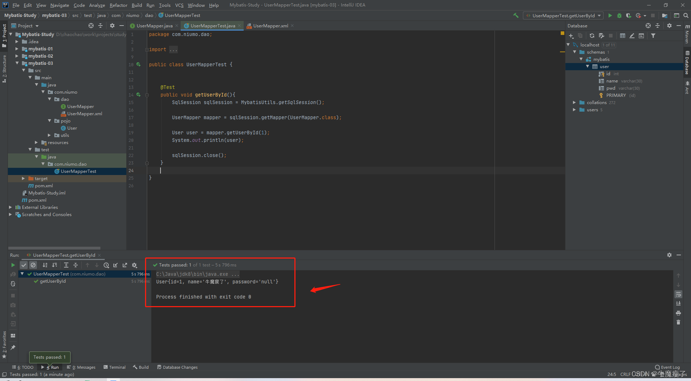691x381 pixels.
Task: Open the Refactor menu
Action: [118, 5]
